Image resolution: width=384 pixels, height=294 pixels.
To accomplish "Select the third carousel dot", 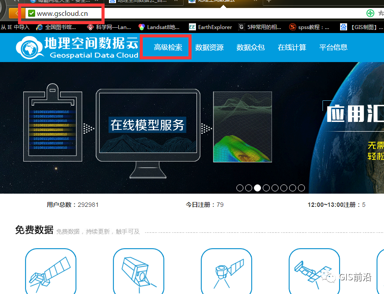I will (257, 188).
